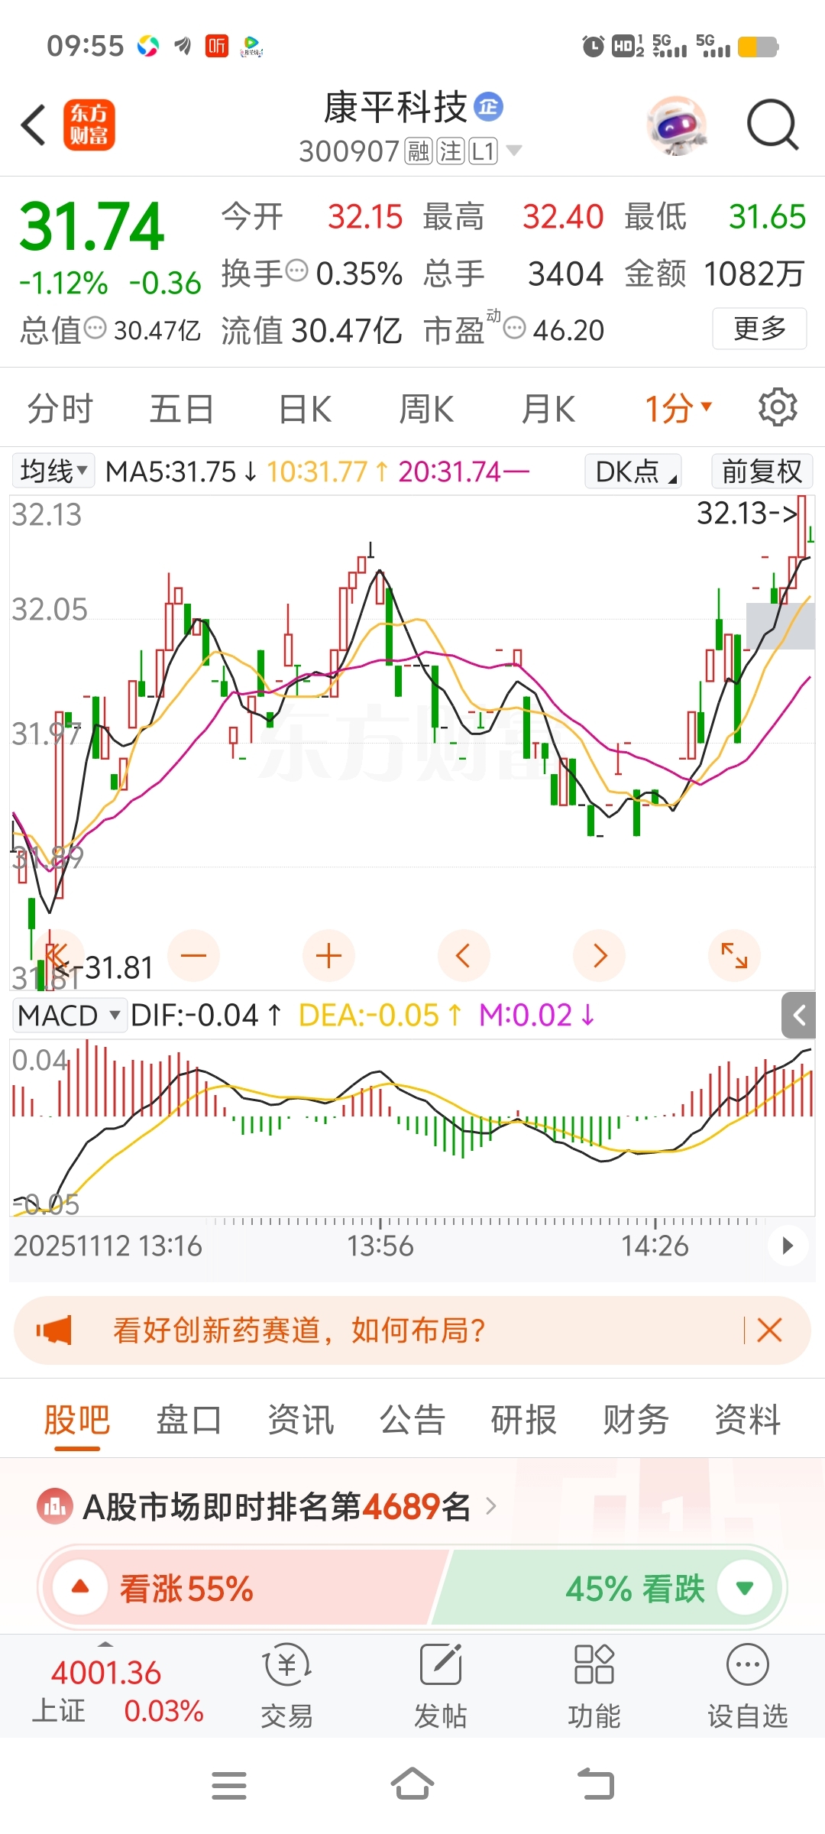The width and height of the screenshot is (825, 1834).
Task: Tap Android recent apps menu button
Action: (229, 1786)
